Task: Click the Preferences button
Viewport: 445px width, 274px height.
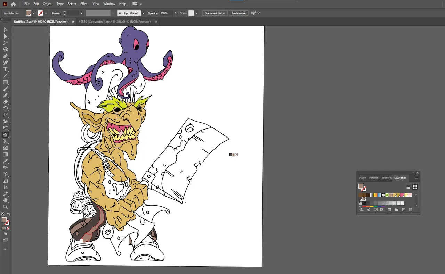Action: [x=238, y=13]
